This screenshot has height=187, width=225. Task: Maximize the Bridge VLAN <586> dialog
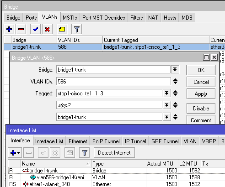(x=206, y=57)
